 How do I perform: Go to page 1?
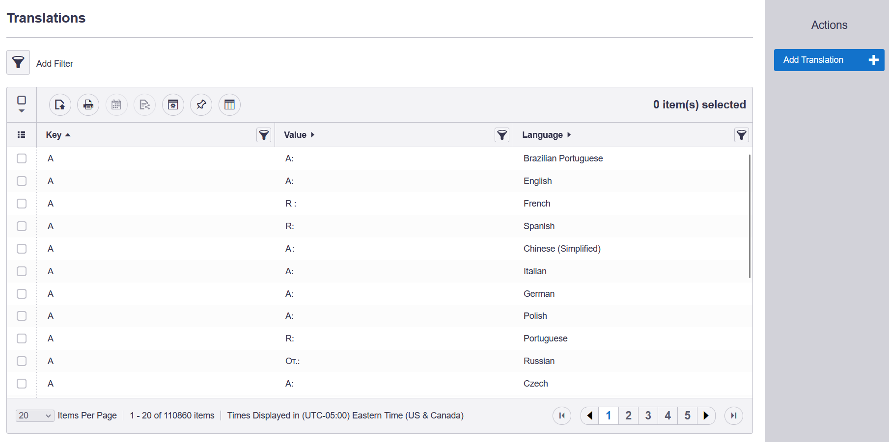[609, 416]
